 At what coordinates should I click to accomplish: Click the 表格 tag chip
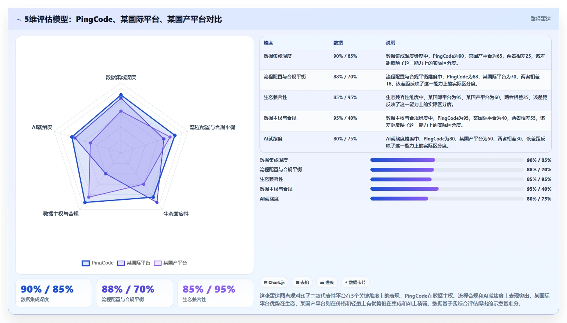click(302, 282)
